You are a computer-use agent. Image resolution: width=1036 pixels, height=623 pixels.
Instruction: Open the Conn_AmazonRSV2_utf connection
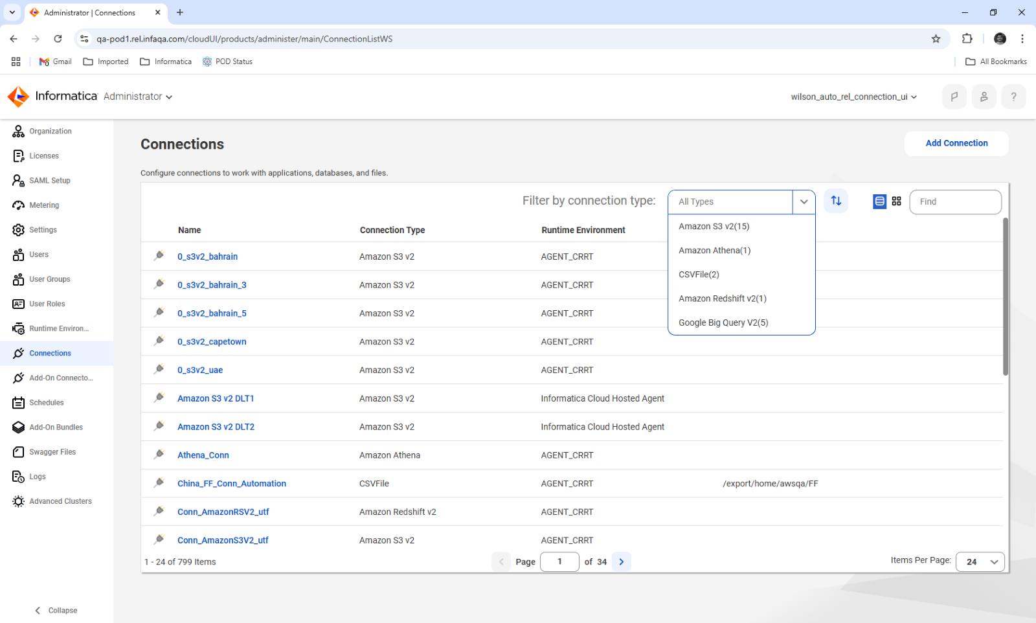(223, 512)
